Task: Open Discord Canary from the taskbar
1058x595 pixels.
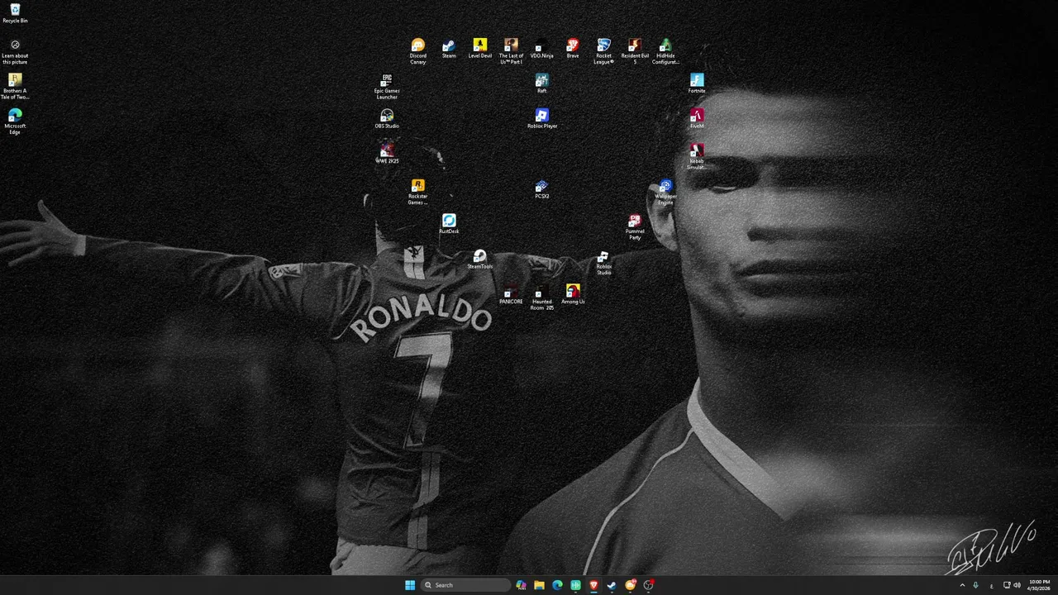Action: point(631,585)
